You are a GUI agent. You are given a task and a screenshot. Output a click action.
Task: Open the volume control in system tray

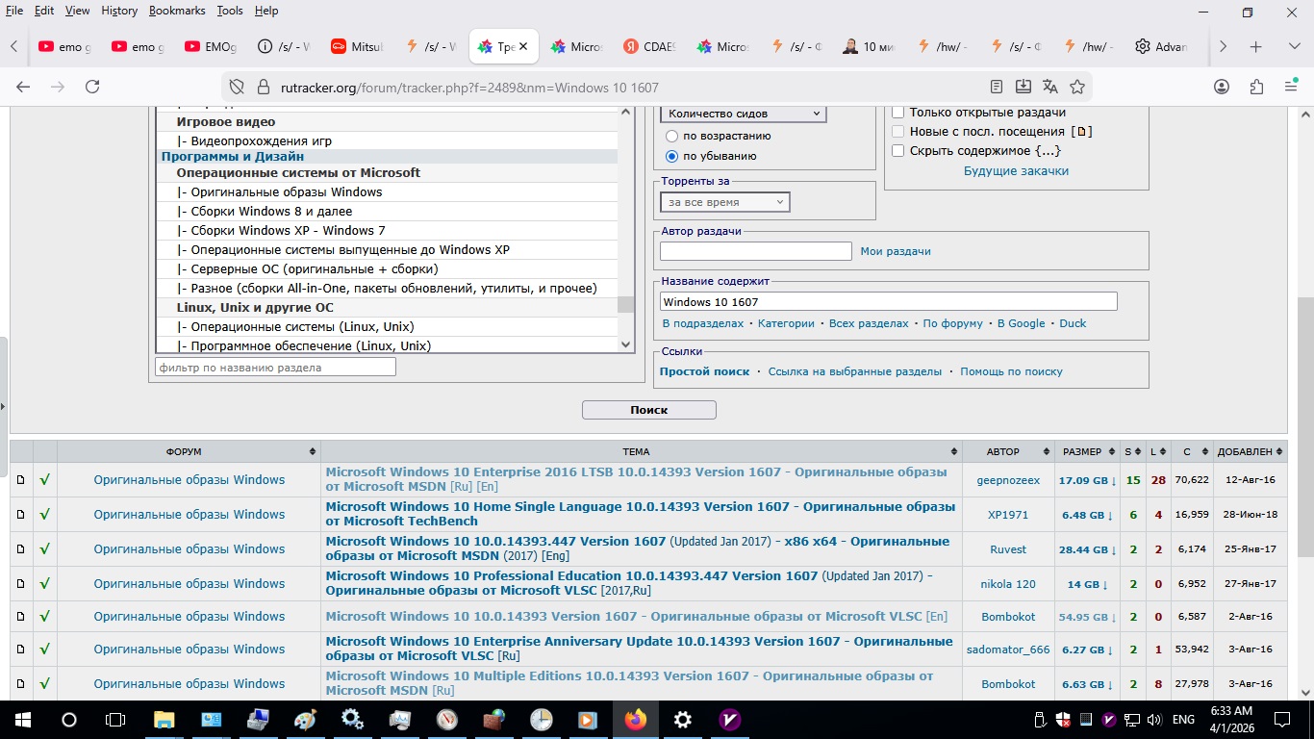click(x=1154, y=720)
